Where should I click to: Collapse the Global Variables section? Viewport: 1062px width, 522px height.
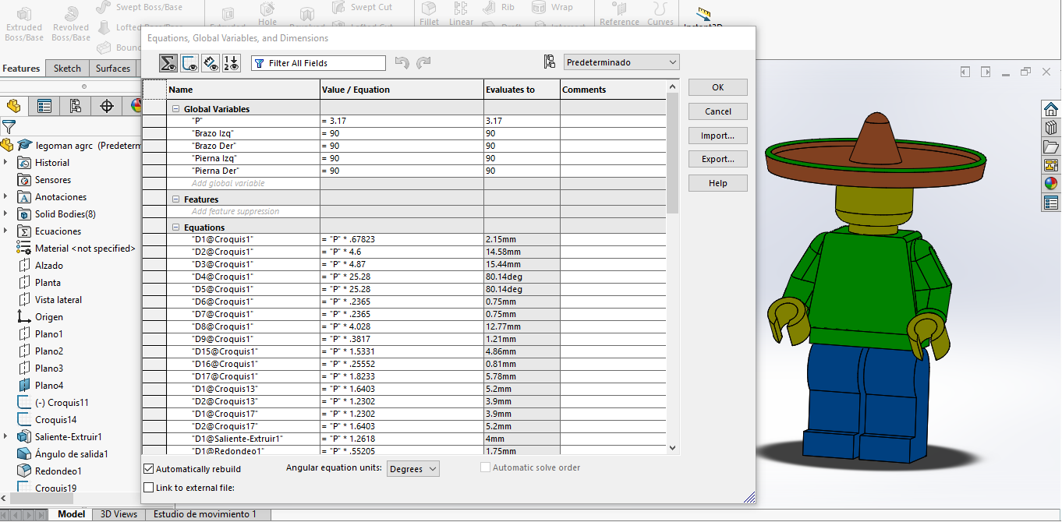pyautogui.click(x=175, y=109)
